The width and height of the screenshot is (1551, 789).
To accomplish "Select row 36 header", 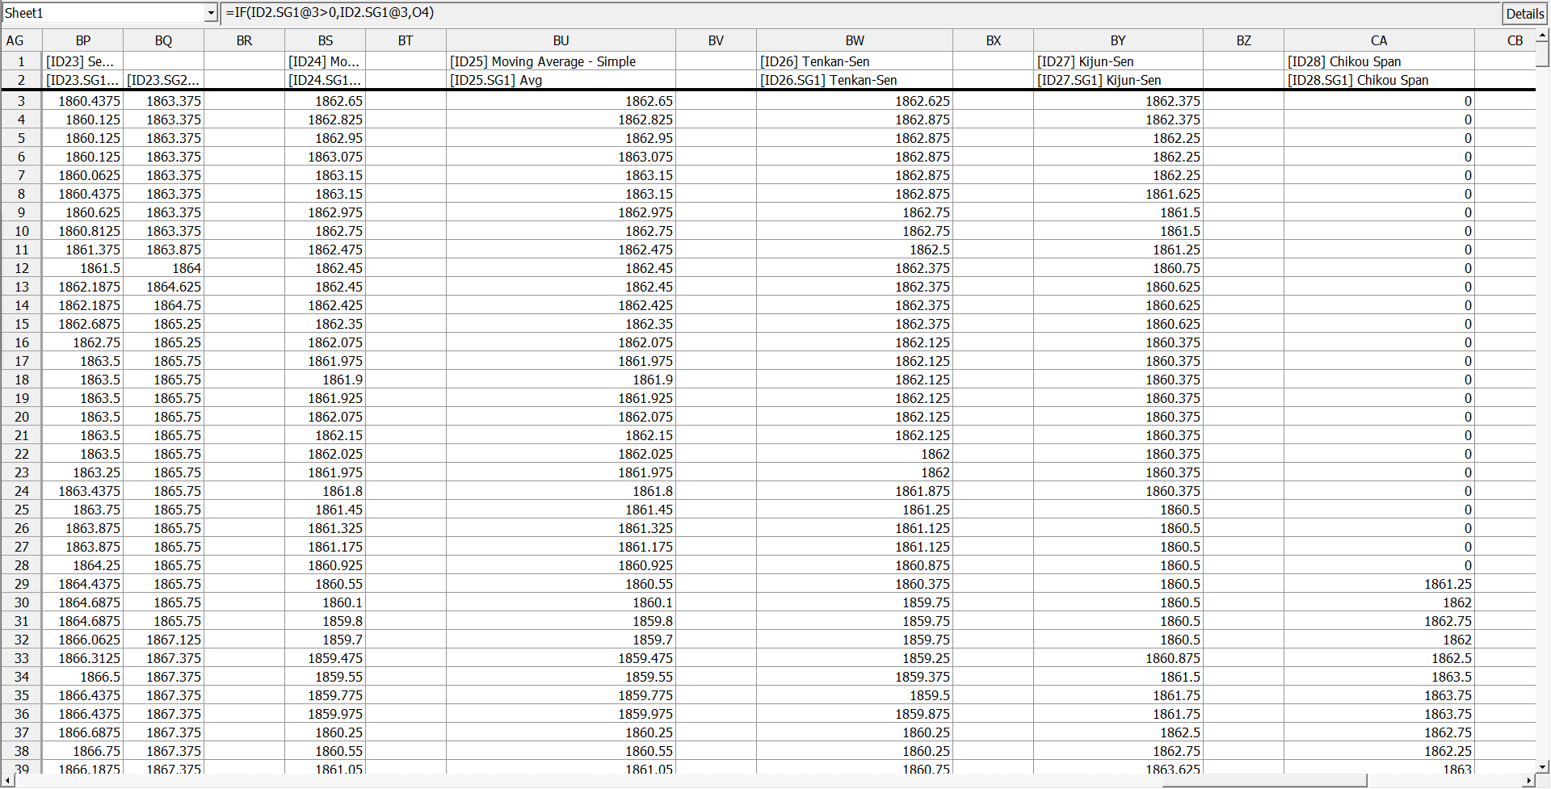I will [22, 714].
